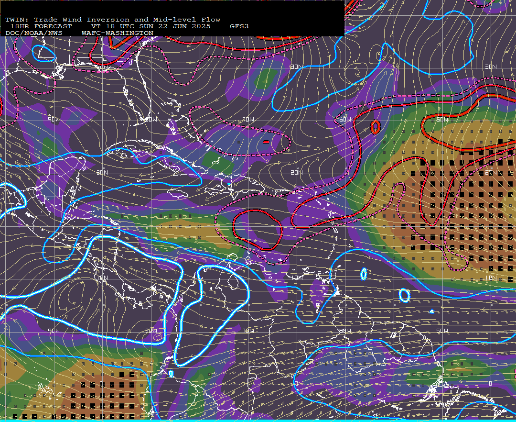The width and height of the screenshot is (516, 422).
Task: Click the 10N label over Central America
Action: pos(102,278)
